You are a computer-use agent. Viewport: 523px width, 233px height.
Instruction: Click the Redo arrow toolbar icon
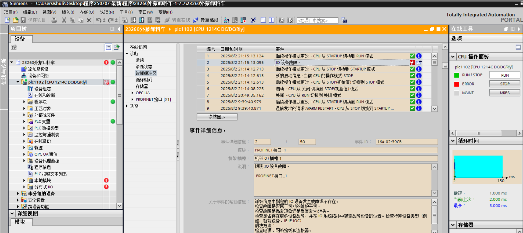tap(111, 20)
